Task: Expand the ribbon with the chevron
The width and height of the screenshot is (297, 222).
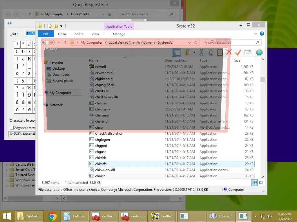Action: point(255,34)
